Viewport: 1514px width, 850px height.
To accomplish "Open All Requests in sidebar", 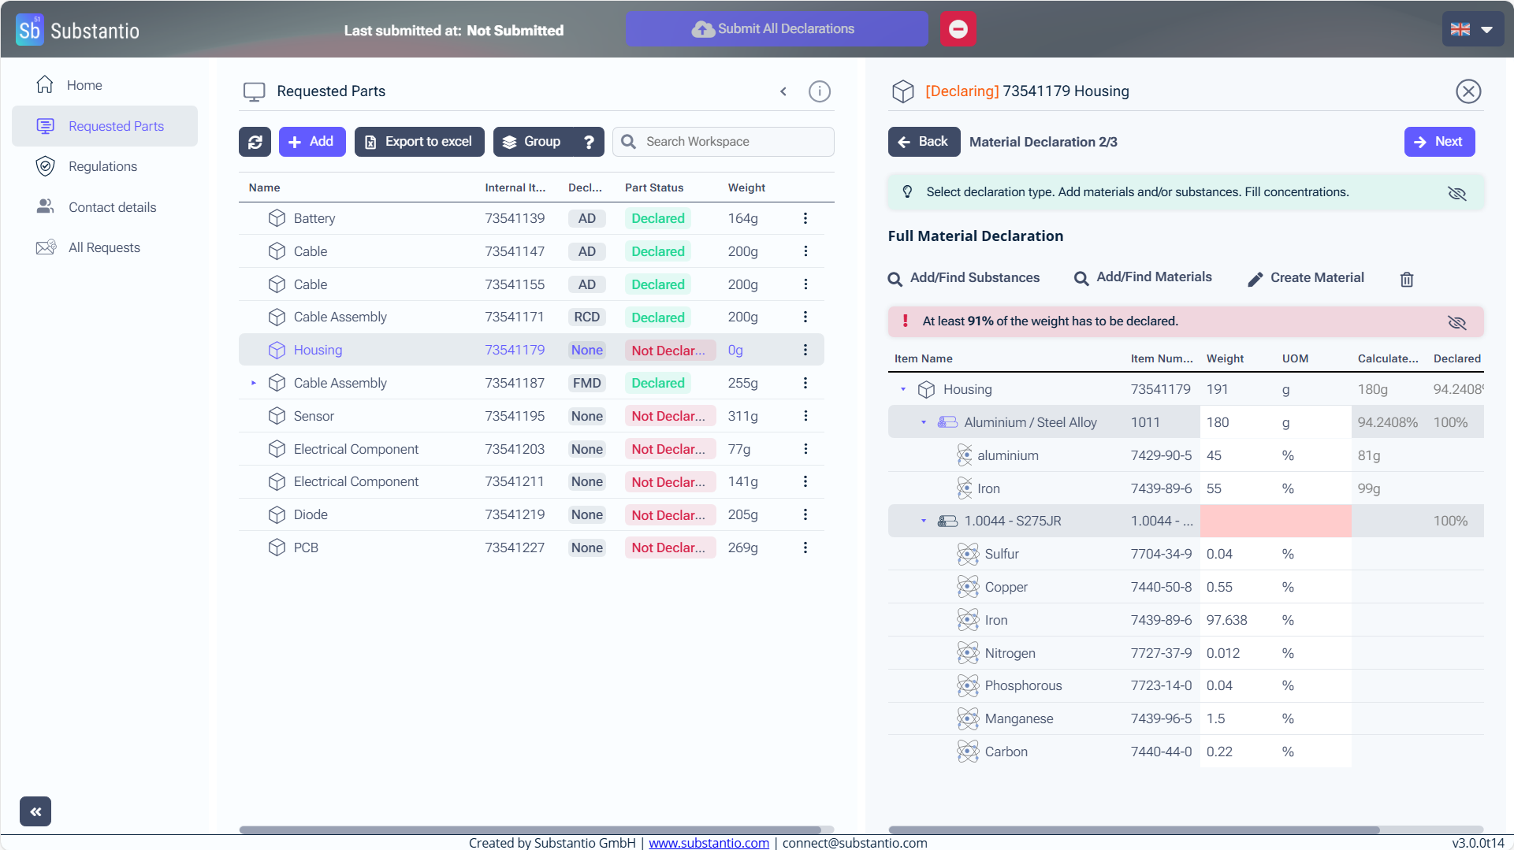I will [104, 247].
